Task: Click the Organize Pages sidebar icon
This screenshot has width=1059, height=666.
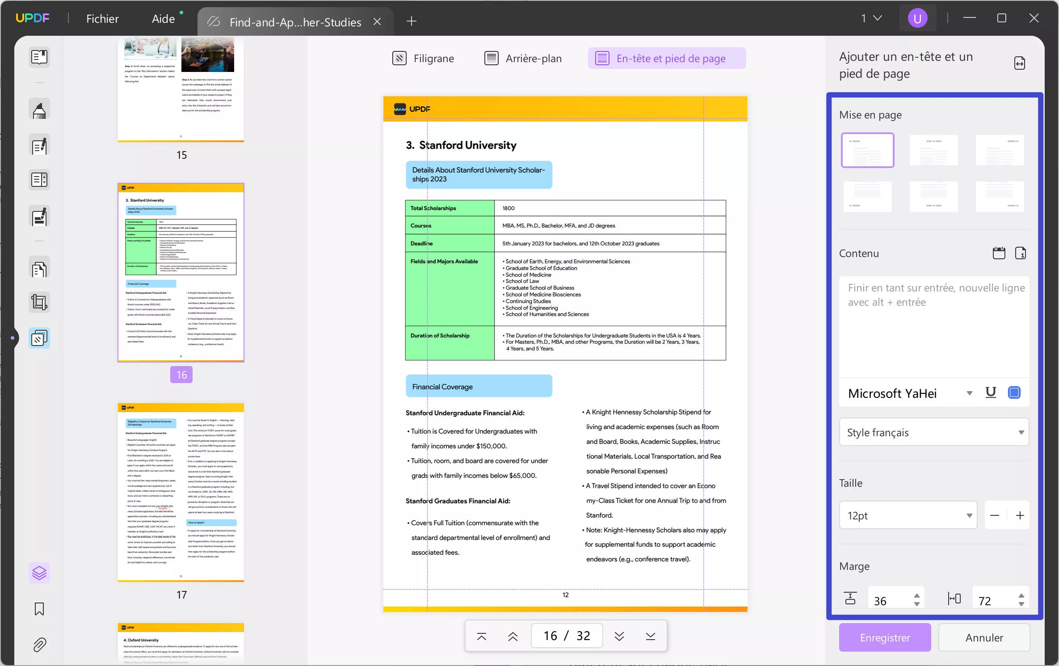Action: click(39, 269)
